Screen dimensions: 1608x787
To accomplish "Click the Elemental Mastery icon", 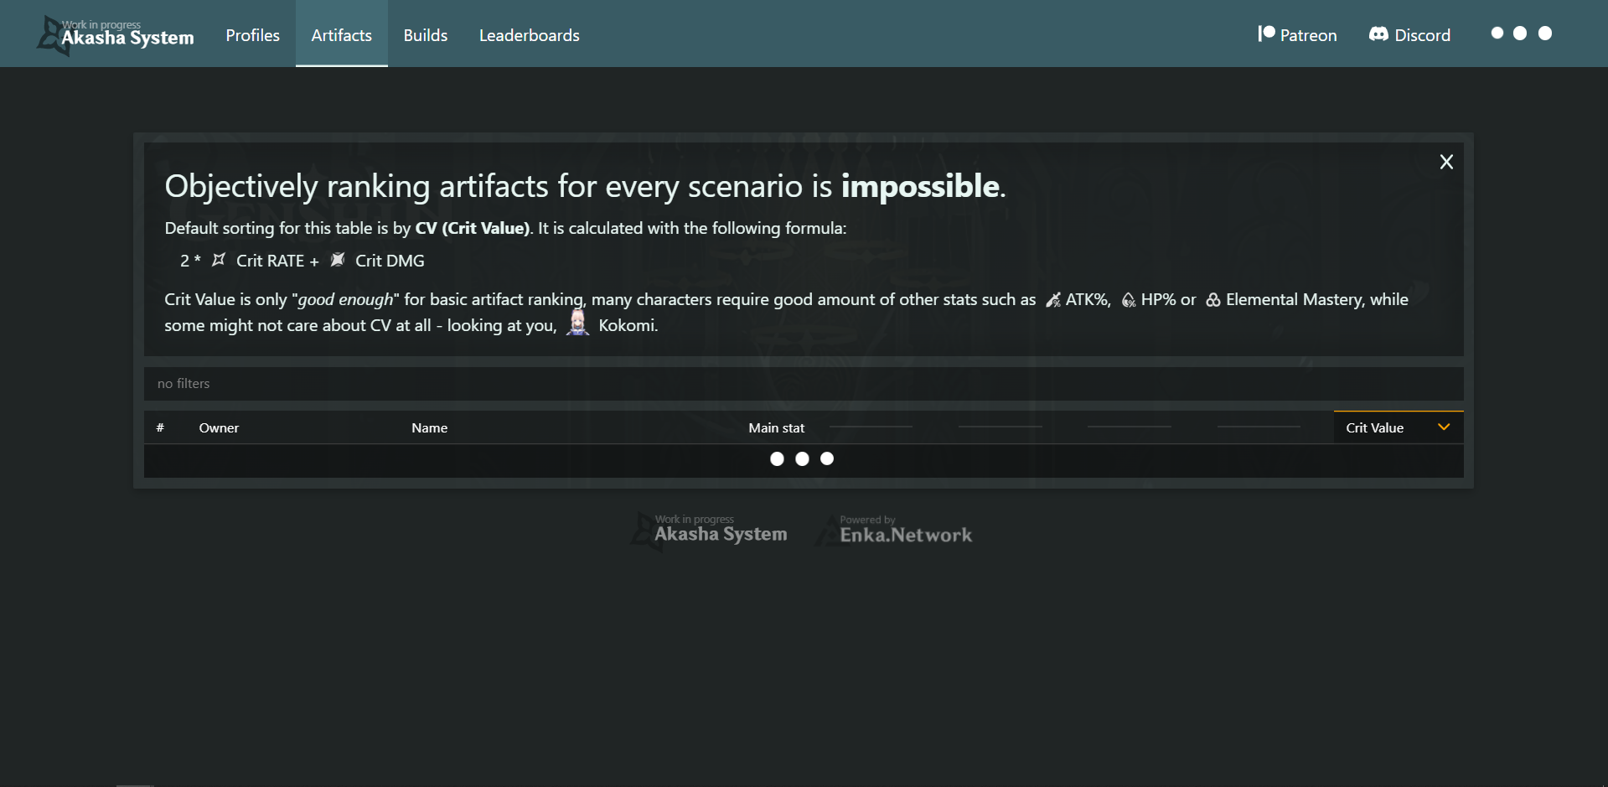I will click(x=1212, y=300).
